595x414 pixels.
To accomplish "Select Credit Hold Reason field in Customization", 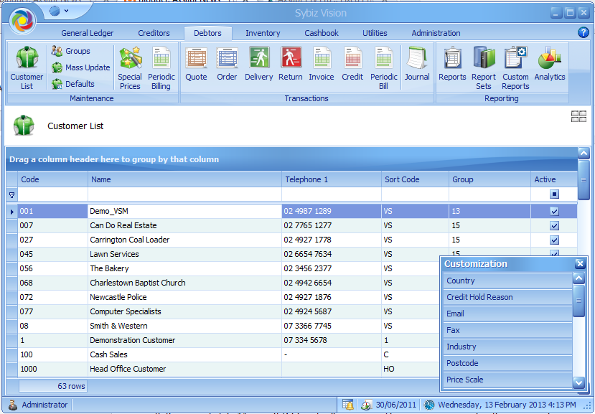I will [x=507, y=297].
